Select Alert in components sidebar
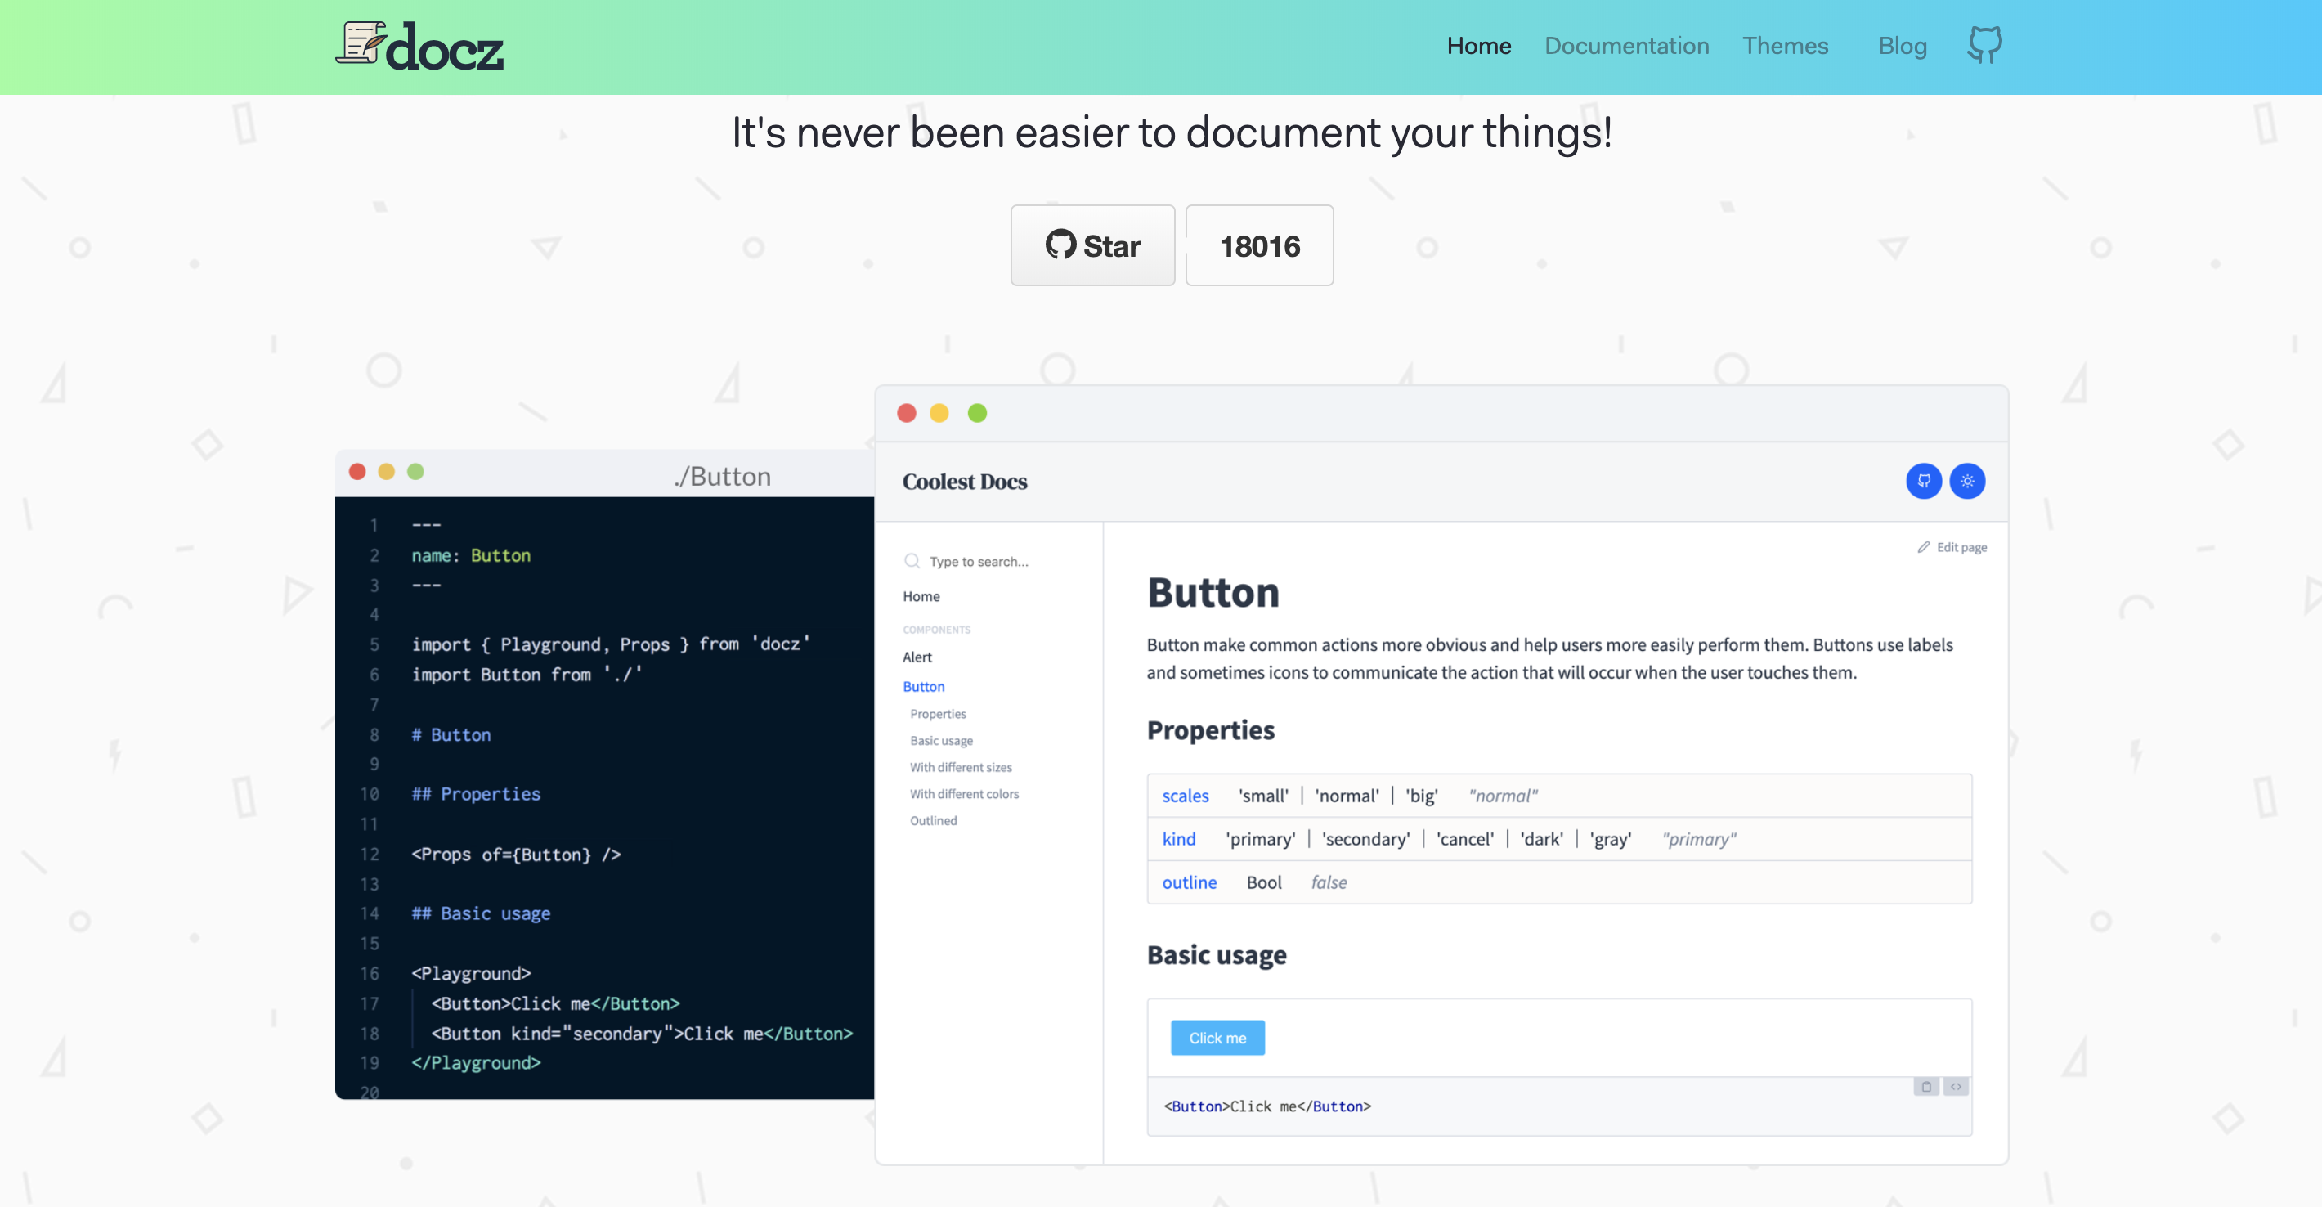Image resolution: width=2322 pixels, height=1207 pixels. (917, 657)
